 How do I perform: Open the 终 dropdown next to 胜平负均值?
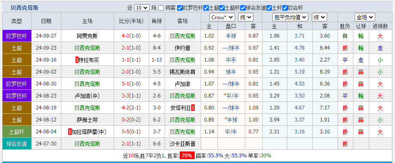pyautogui.click(x=320, y=18)
